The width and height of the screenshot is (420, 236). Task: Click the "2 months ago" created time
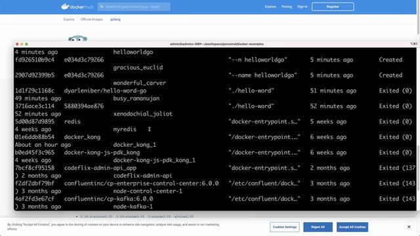tap(330, 168)
